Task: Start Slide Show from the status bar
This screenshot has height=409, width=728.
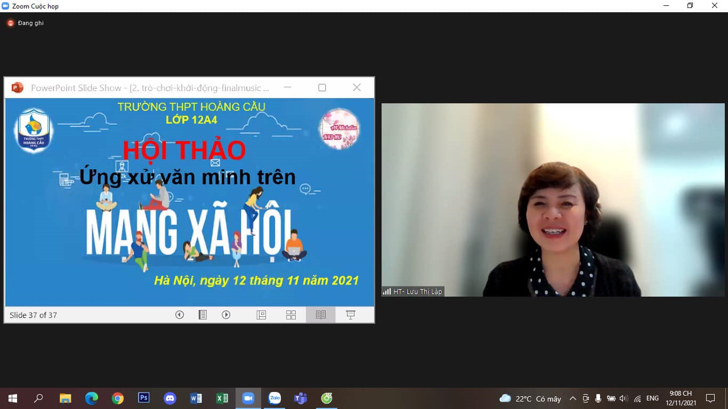Action: click(x=351, y=315)
